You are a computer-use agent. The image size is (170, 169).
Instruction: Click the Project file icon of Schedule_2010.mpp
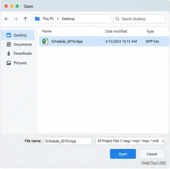(x=45, y=41)
